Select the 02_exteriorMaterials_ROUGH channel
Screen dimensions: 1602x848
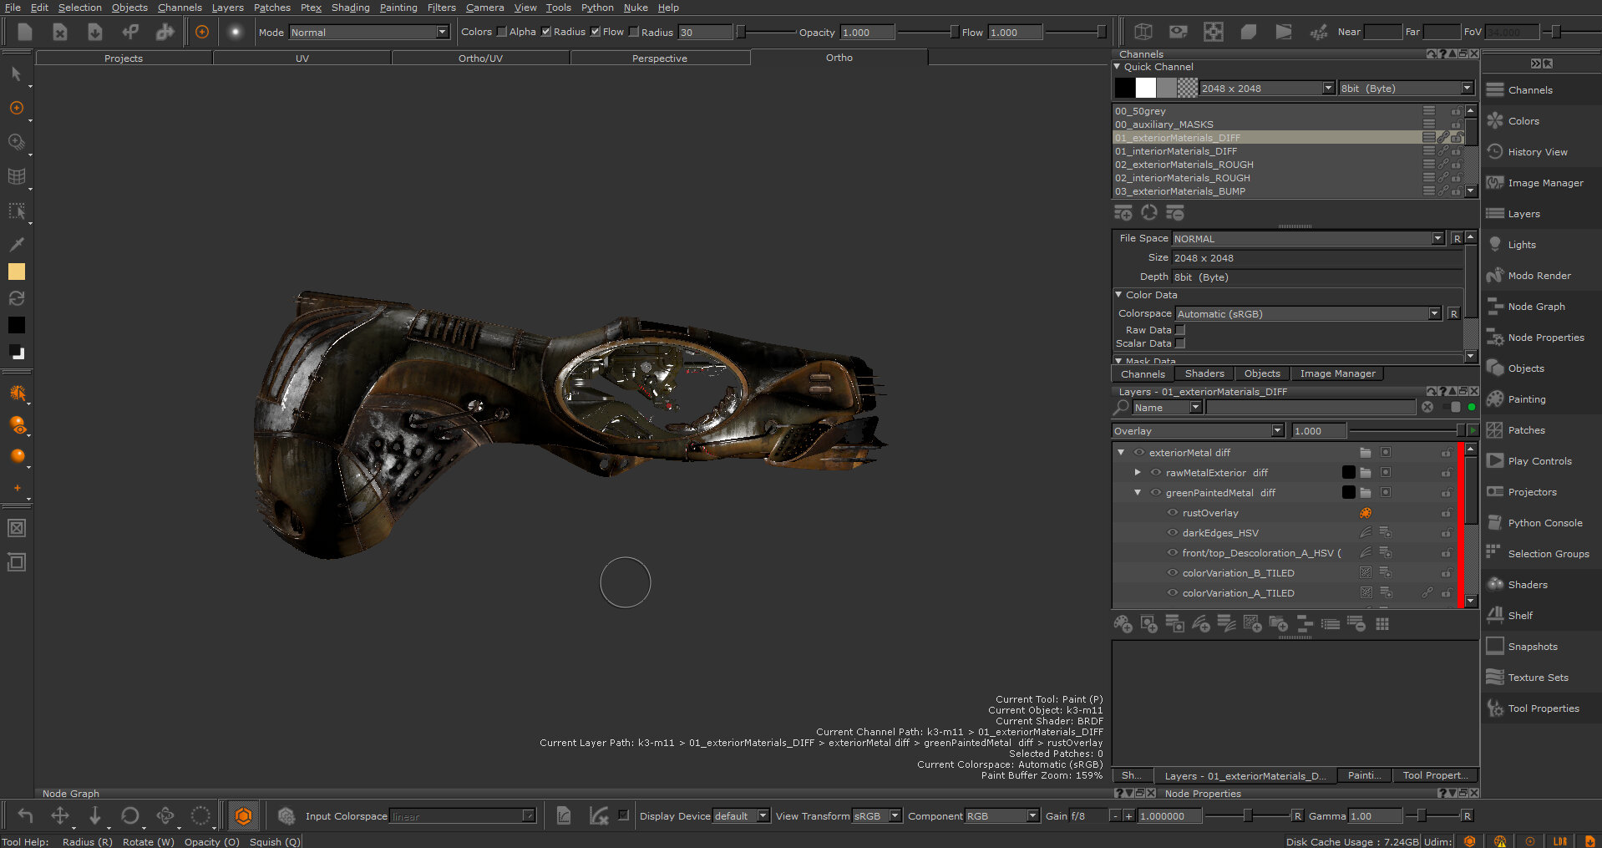tap(1184, 165)
